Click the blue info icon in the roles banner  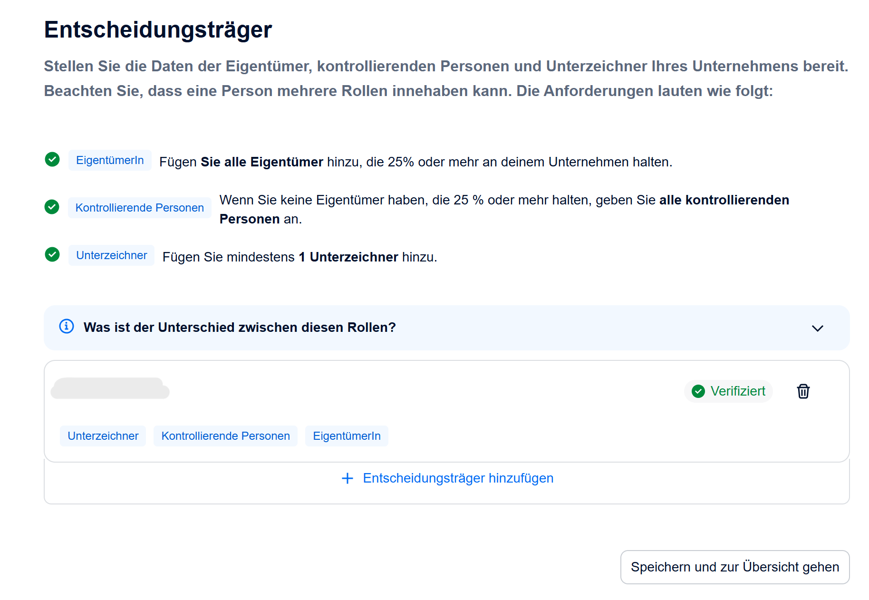pos(67,327)
